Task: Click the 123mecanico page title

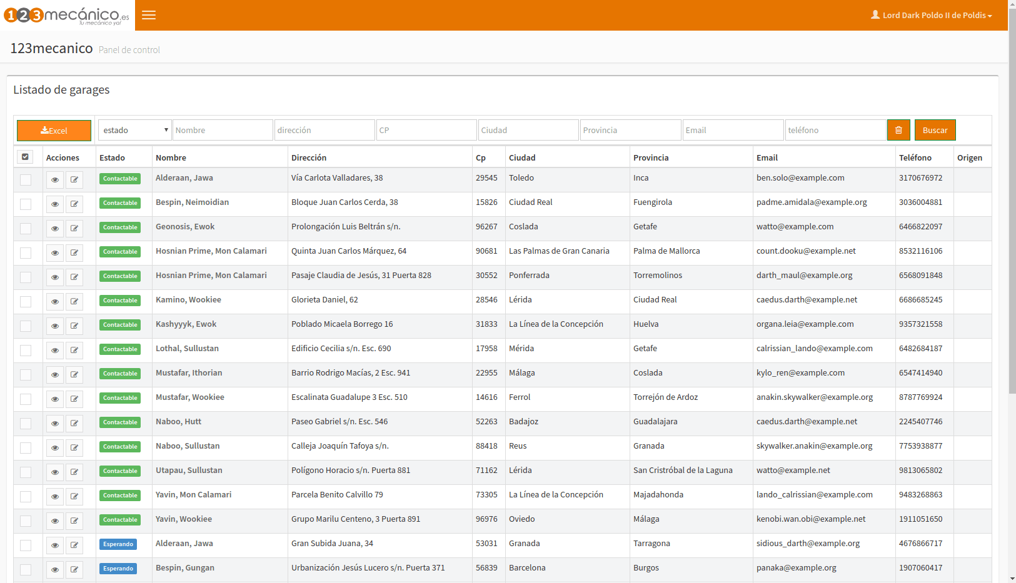Action: tap(51, 48)
